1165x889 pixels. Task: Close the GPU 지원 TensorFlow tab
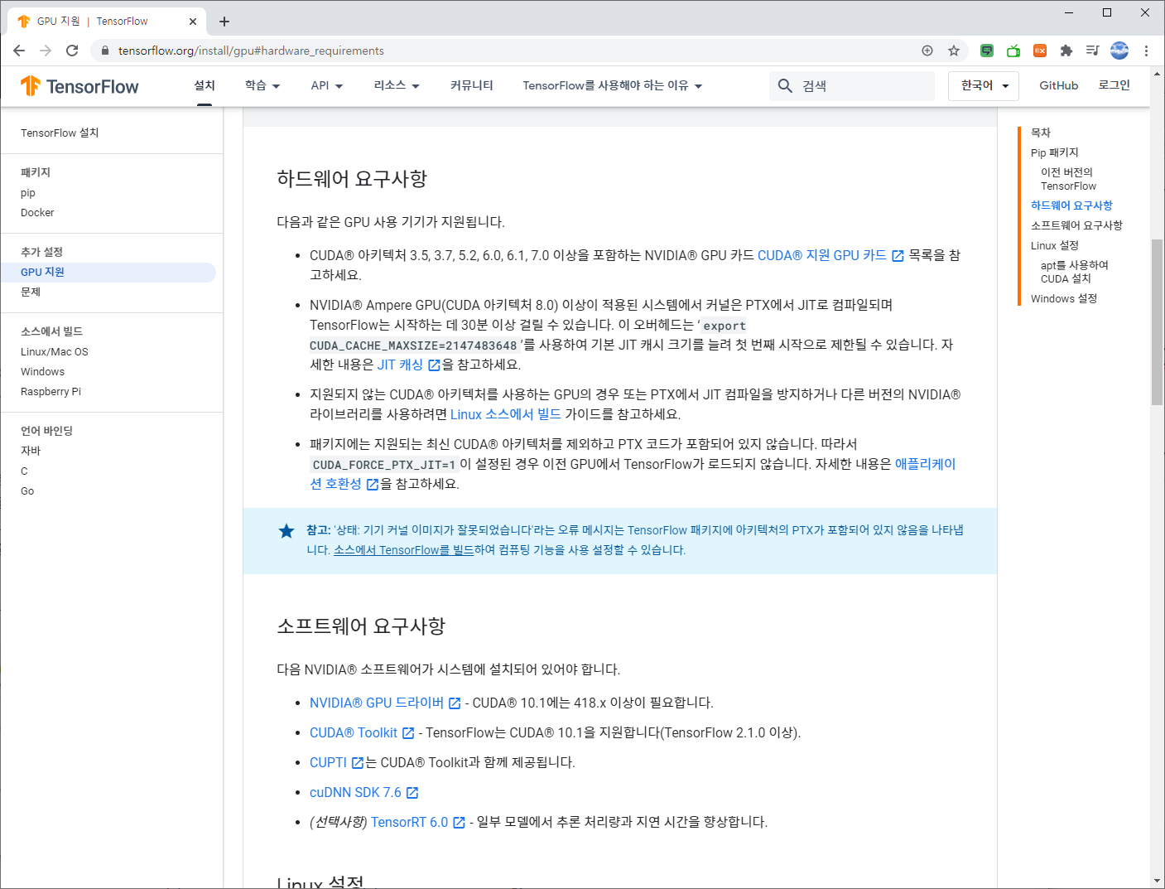[193, 22]
